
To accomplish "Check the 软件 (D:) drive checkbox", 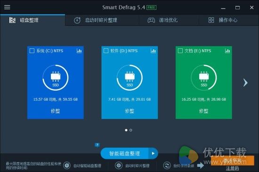I will pyautogui.click(x=106, y=51).
